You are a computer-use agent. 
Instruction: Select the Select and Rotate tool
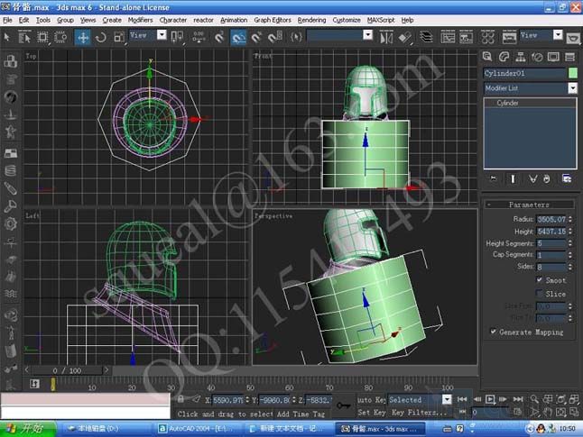click(101, 37)
